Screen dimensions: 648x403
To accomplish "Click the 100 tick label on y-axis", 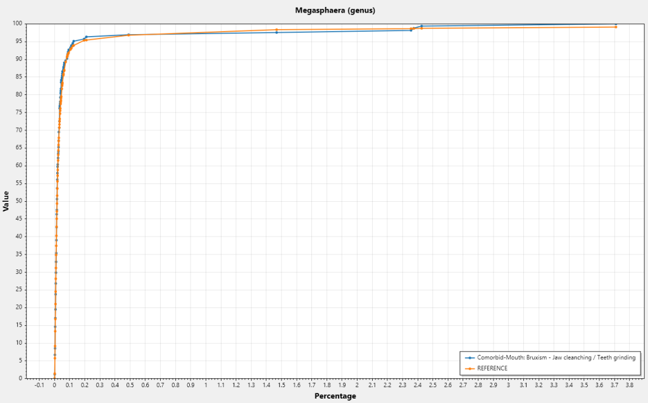I will point(17,23).
